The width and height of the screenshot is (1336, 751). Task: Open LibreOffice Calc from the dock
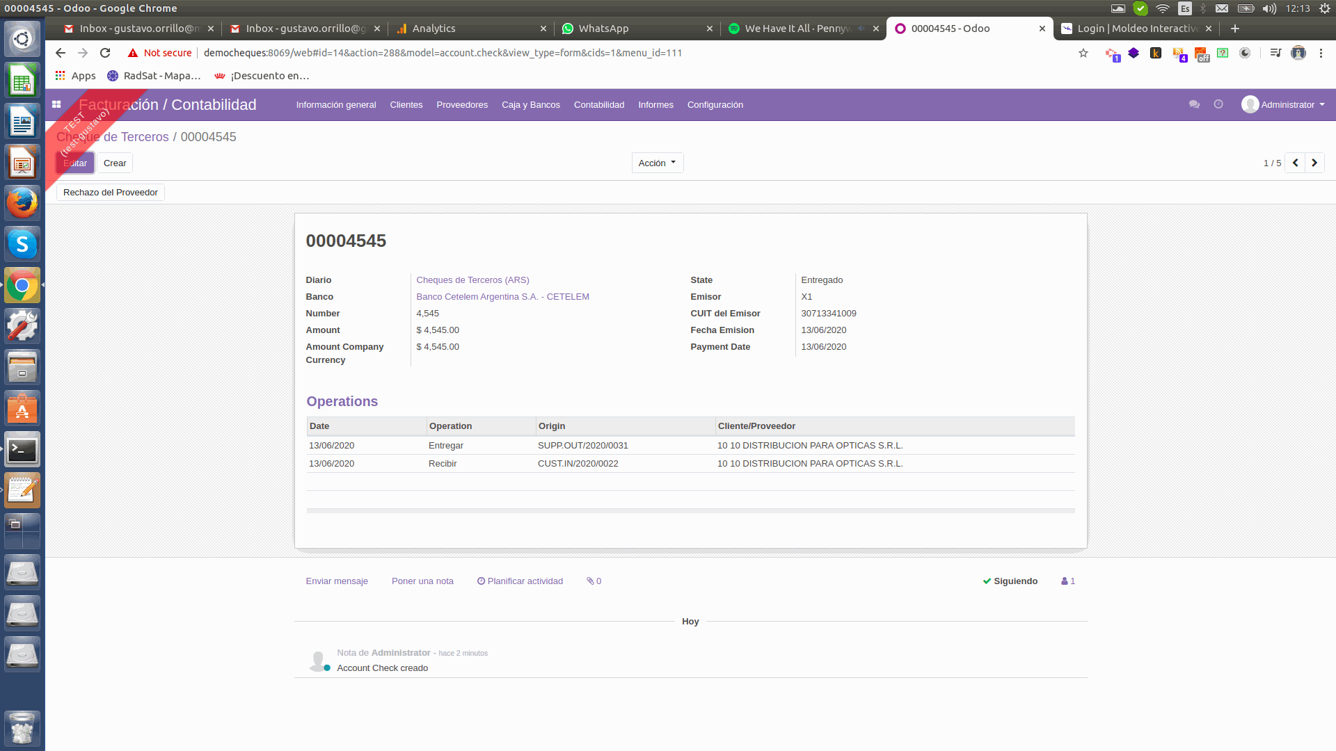[x=22, y=81]
